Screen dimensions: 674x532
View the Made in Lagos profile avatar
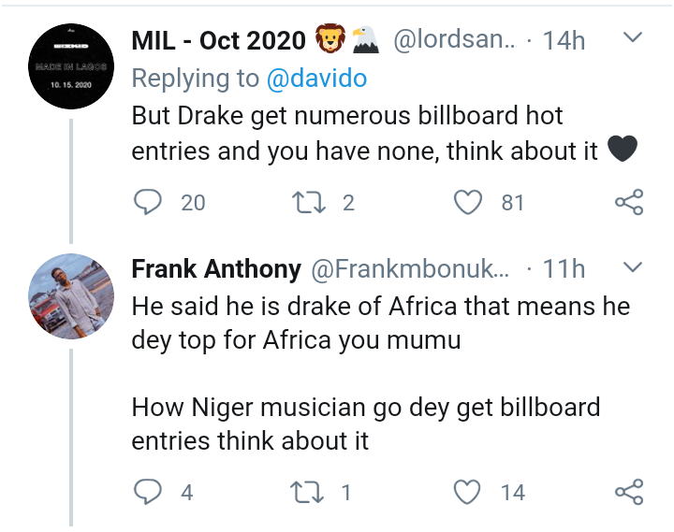coord(71,66)
